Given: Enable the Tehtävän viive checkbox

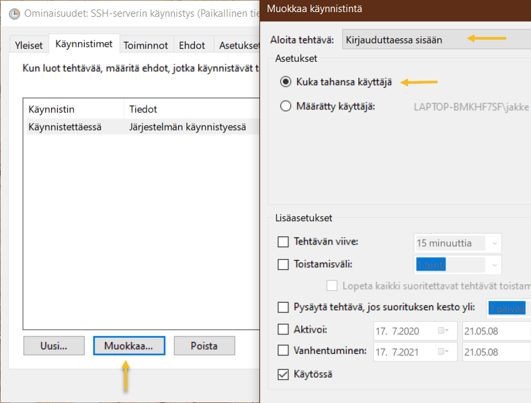Looking at the screenshot, I should pyautogui.click(x=284, y=242).
